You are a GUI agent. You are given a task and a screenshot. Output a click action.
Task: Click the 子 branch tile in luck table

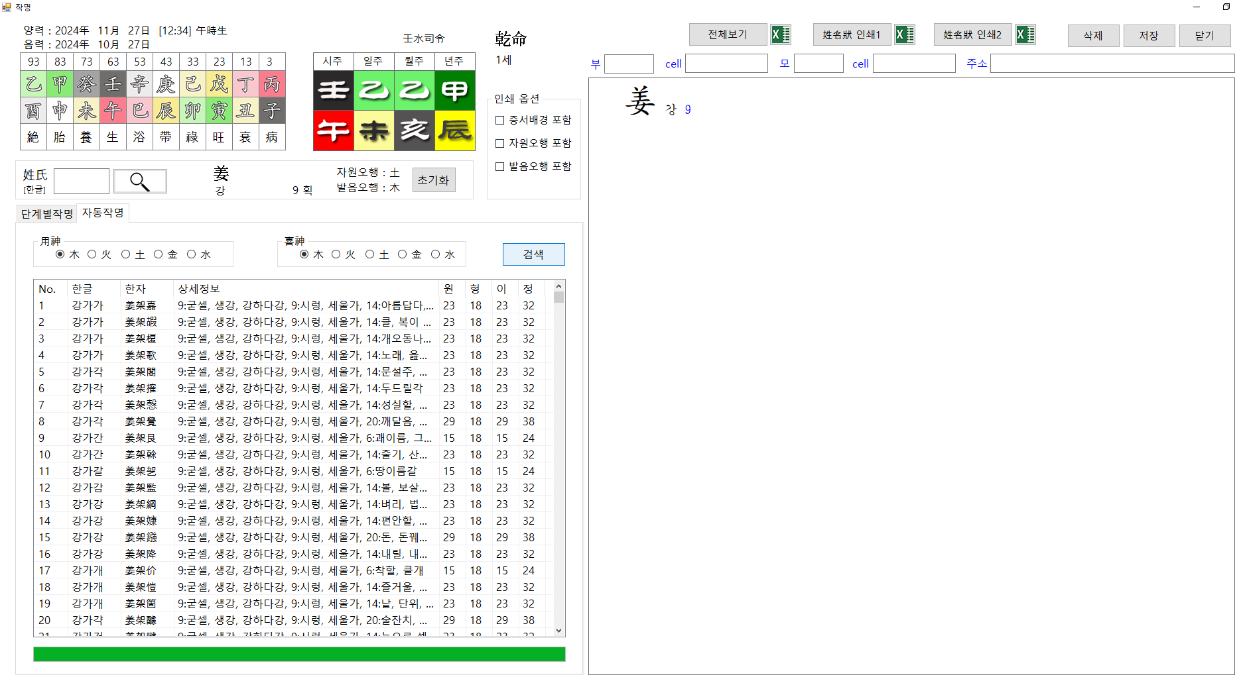(x=272, y=111)
